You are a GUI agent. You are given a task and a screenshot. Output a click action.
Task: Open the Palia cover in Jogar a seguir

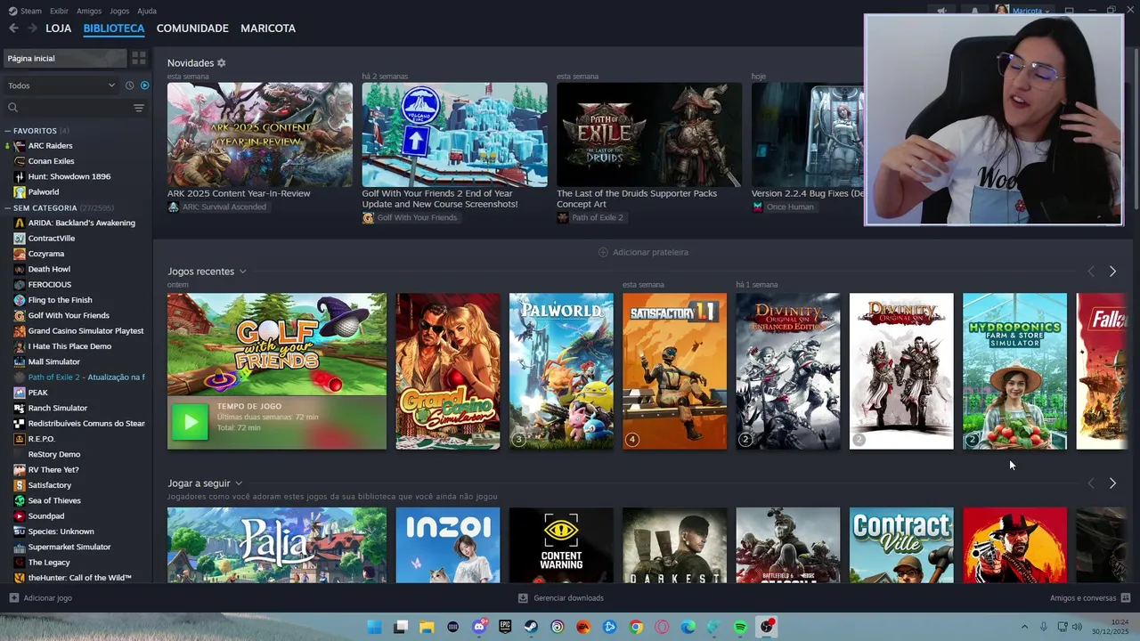tap(277, 545)
